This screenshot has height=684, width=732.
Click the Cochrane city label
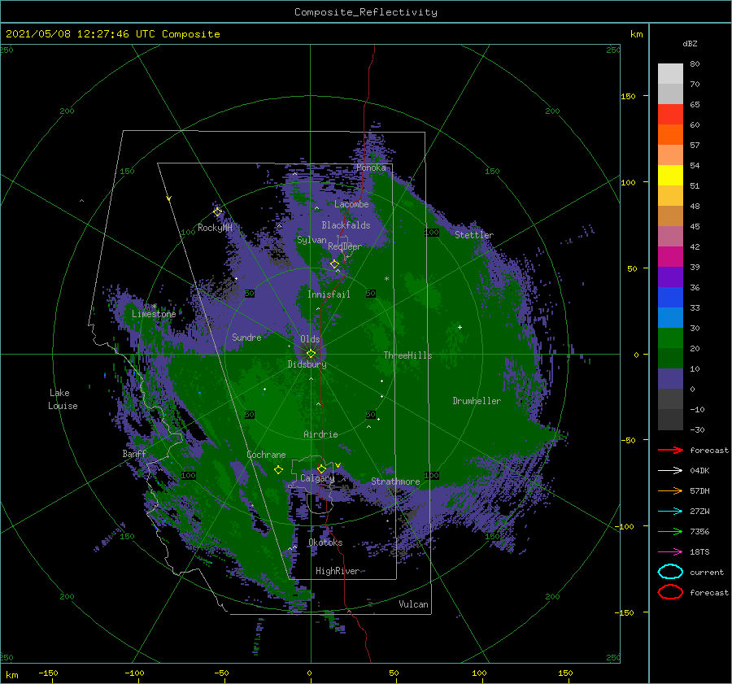pyautogui.click(x=266, y=455)
